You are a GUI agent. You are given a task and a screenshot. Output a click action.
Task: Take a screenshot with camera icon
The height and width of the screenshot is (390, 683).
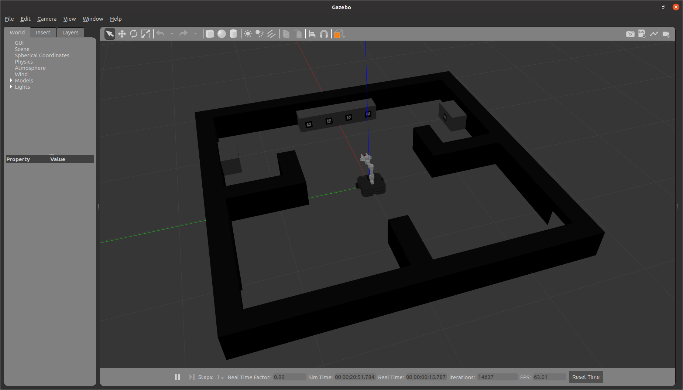[x=630, y=34]
